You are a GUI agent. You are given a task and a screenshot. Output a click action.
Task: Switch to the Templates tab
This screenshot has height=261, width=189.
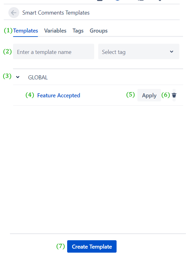click(x=25, y=31)
